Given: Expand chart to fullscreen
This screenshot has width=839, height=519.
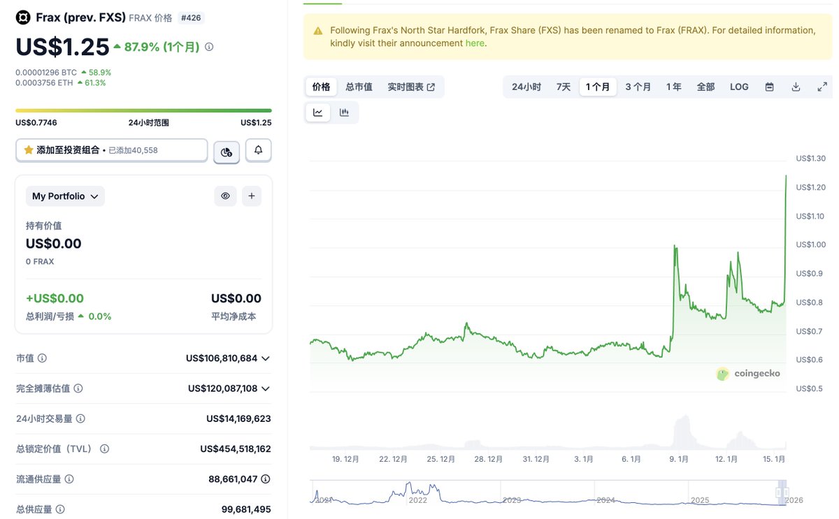Looking at the screenshot, I should (x=822, y=87).
